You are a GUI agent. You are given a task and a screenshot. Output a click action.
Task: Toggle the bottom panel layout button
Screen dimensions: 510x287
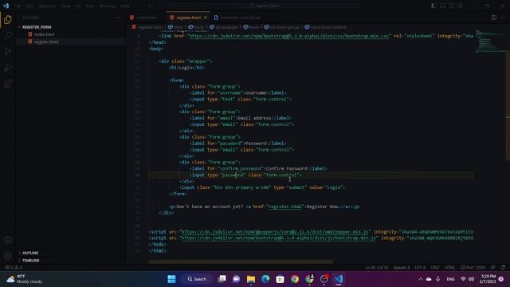coord(443,6)
